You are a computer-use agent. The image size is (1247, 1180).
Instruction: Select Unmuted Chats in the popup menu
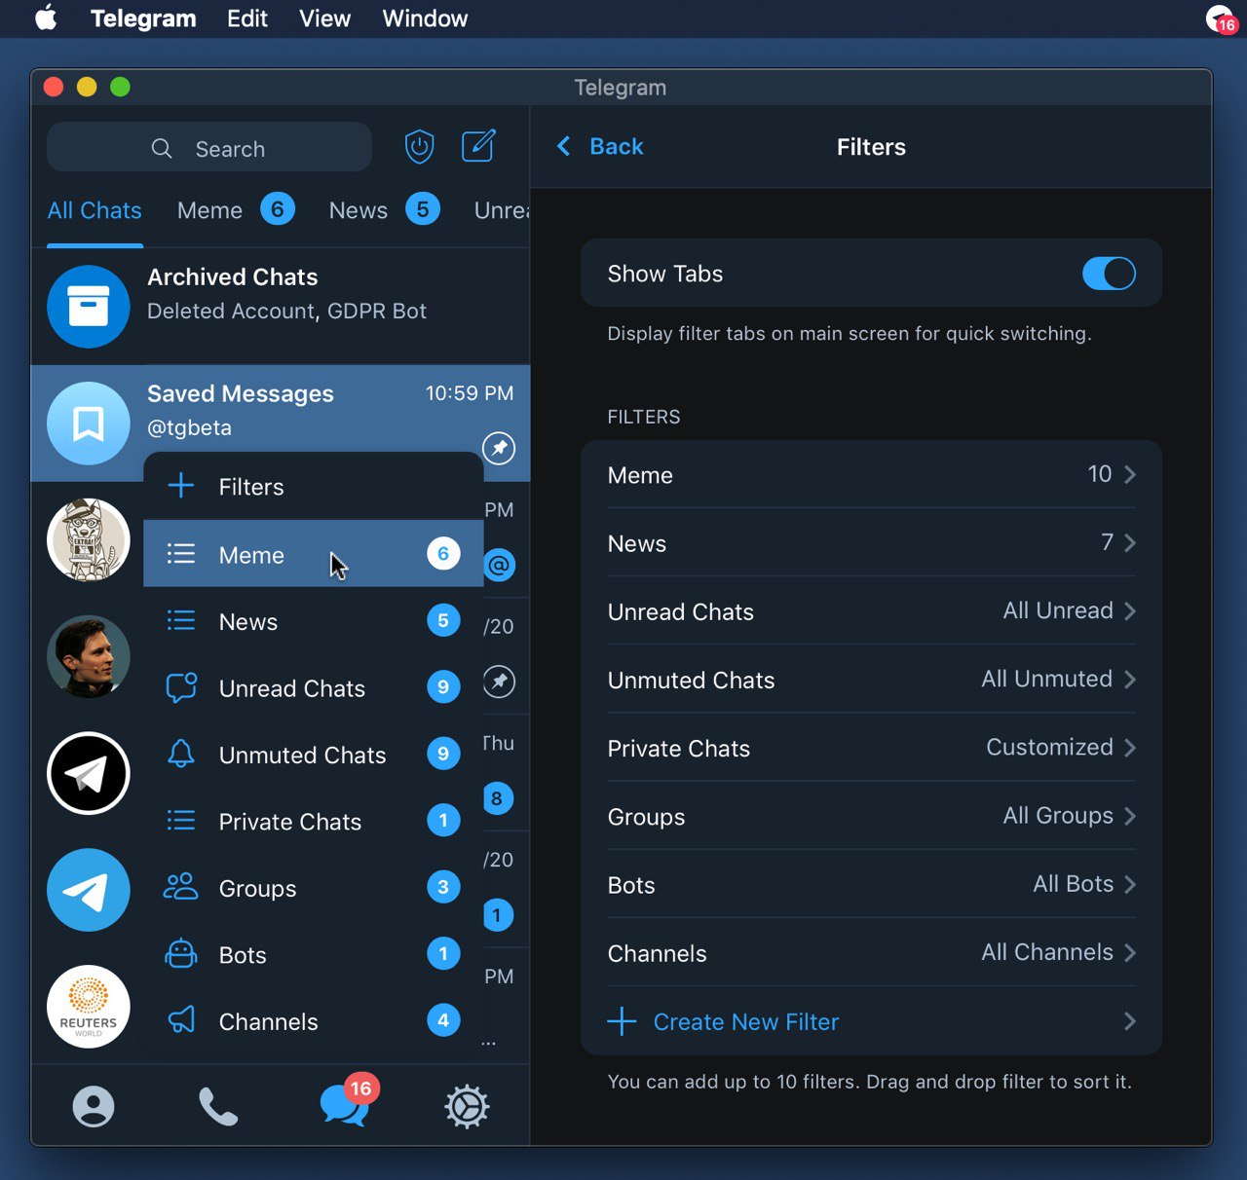(314, 754)
